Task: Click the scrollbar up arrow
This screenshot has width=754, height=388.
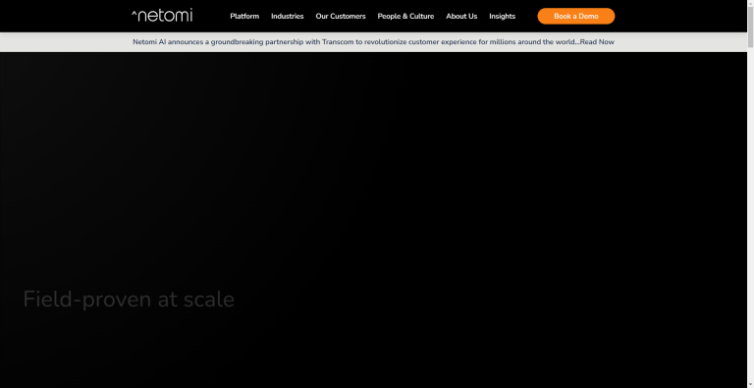Action: [x=750, y=3]
